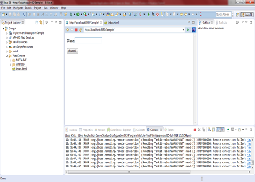
Task: Toggle Show Console on standard output change
Action: pyautogui.click(x=218, y=130)
